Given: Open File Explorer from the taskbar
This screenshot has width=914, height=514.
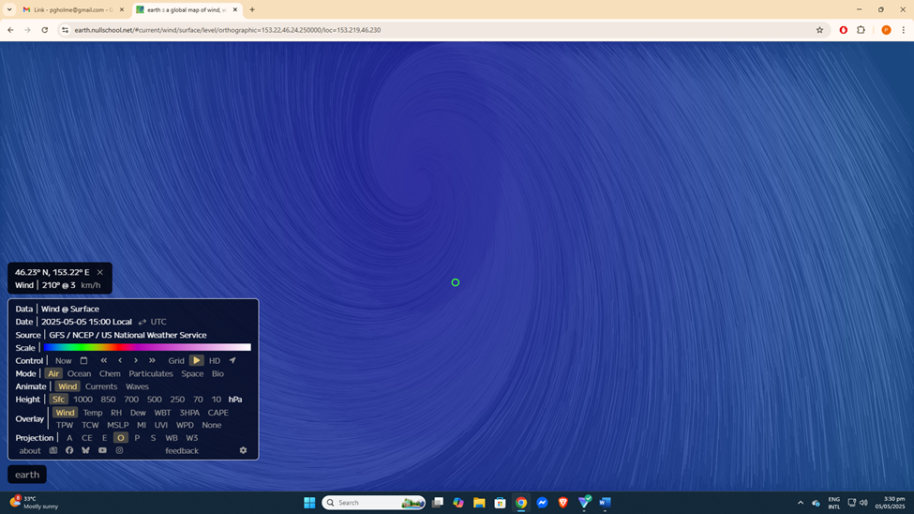Looking at the screenshot, I should 479,503.
